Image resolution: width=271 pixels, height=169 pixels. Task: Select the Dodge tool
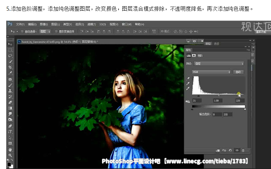[x=10, y=119]
